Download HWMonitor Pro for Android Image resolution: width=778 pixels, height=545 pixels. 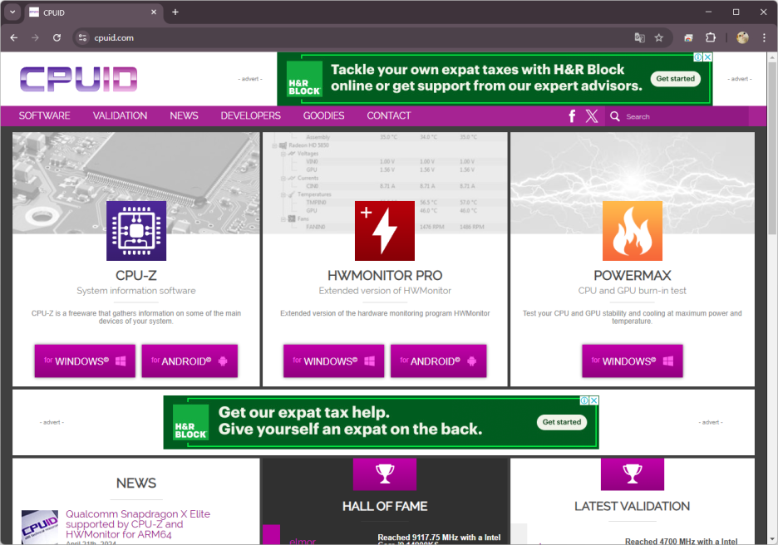[438, 361]
